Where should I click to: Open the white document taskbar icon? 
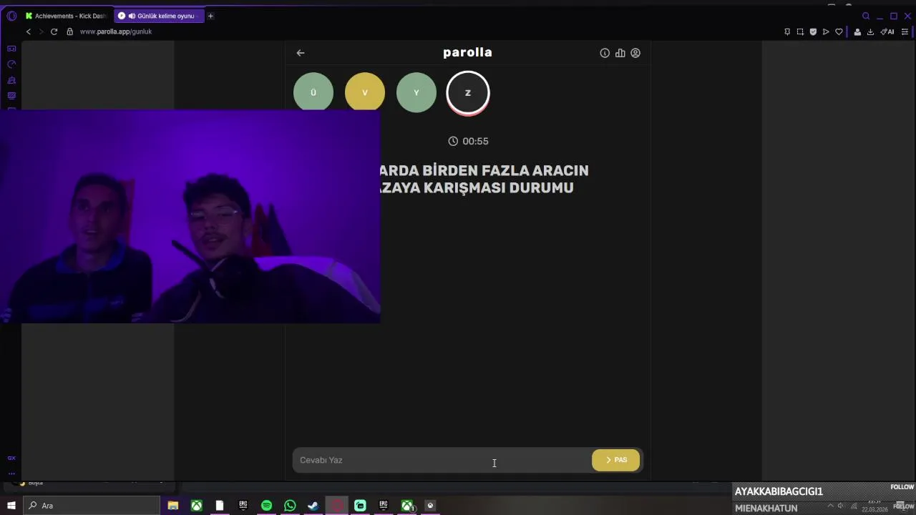[220, 506]
